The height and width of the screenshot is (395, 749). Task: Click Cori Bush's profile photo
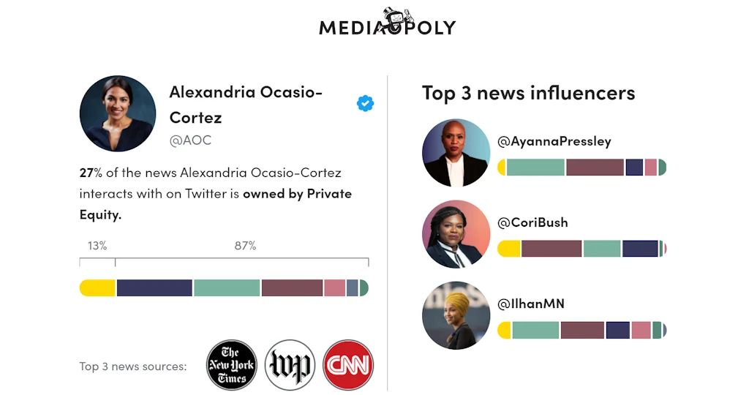(x=456, y=234)
